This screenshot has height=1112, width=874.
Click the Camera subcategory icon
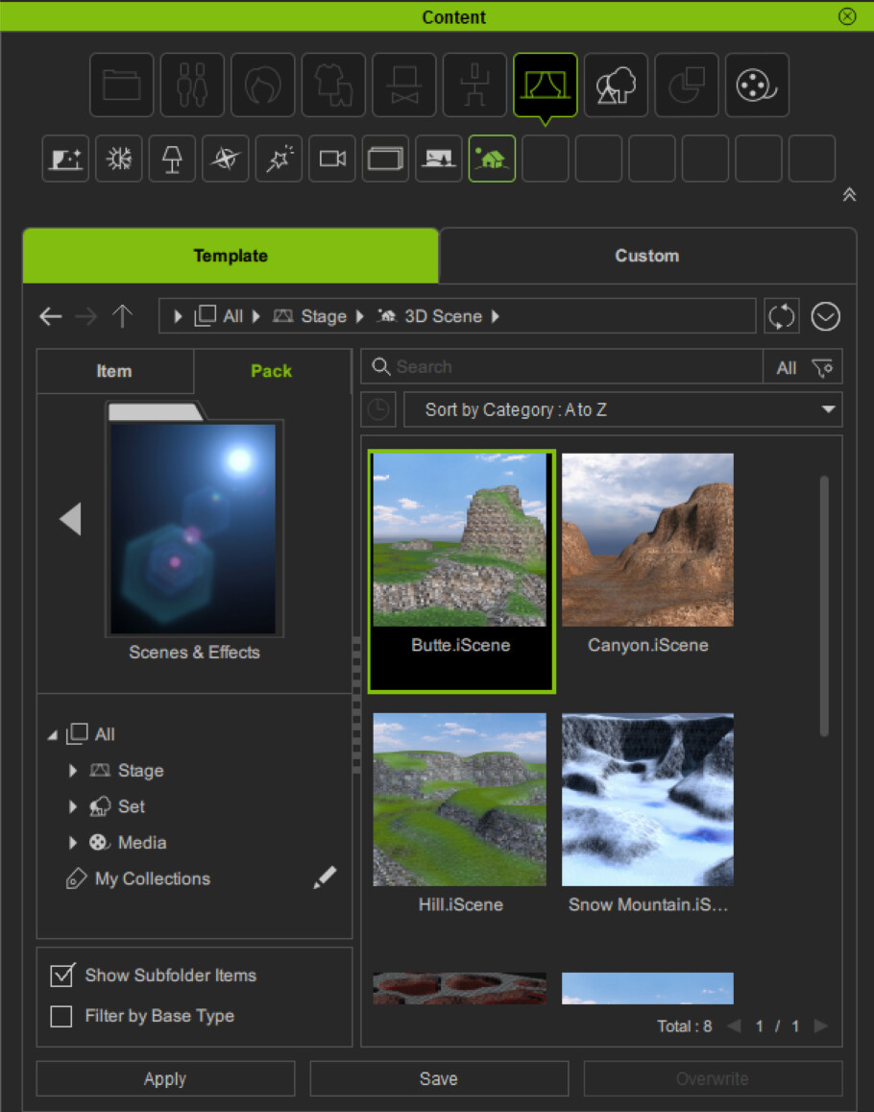(332, 159)
